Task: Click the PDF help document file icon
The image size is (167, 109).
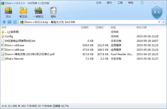Action: pos(3,54)
